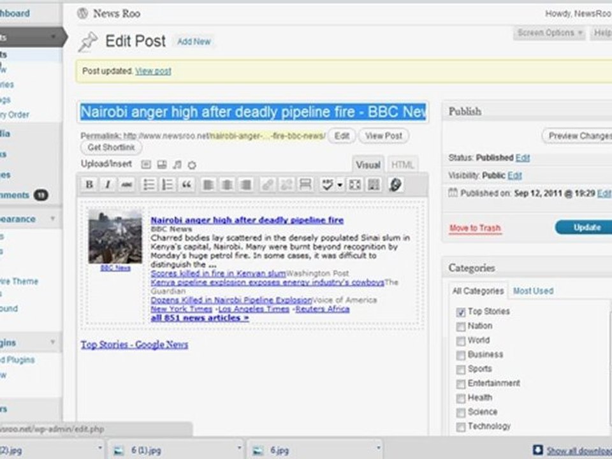The image size is (612, 459).
Task: Open dropdown arrow for 6 (1).jpg download
Action: tap(239, 448)
